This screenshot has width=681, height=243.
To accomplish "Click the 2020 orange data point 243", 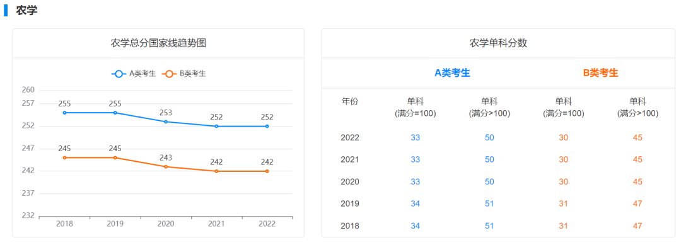I will point(166,167).
